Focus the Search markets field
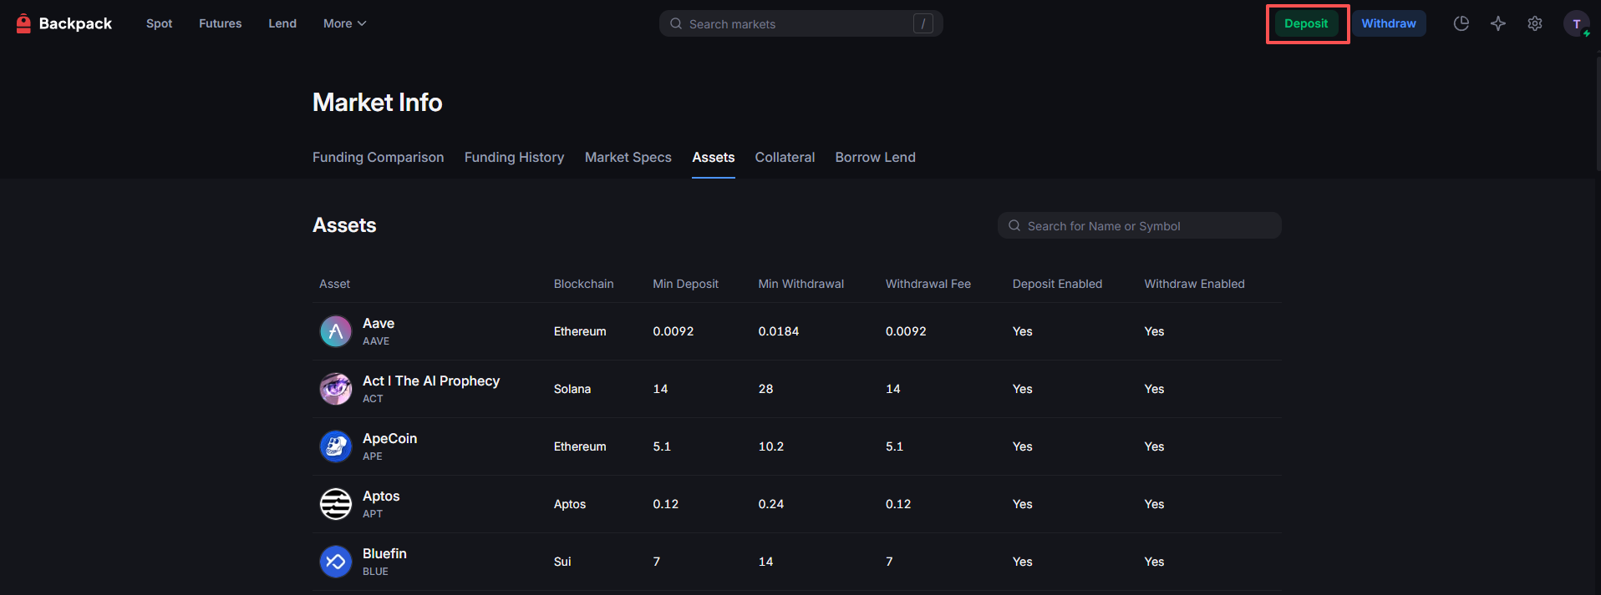Screen dimensions: 1601x595 tap(798, 23)
